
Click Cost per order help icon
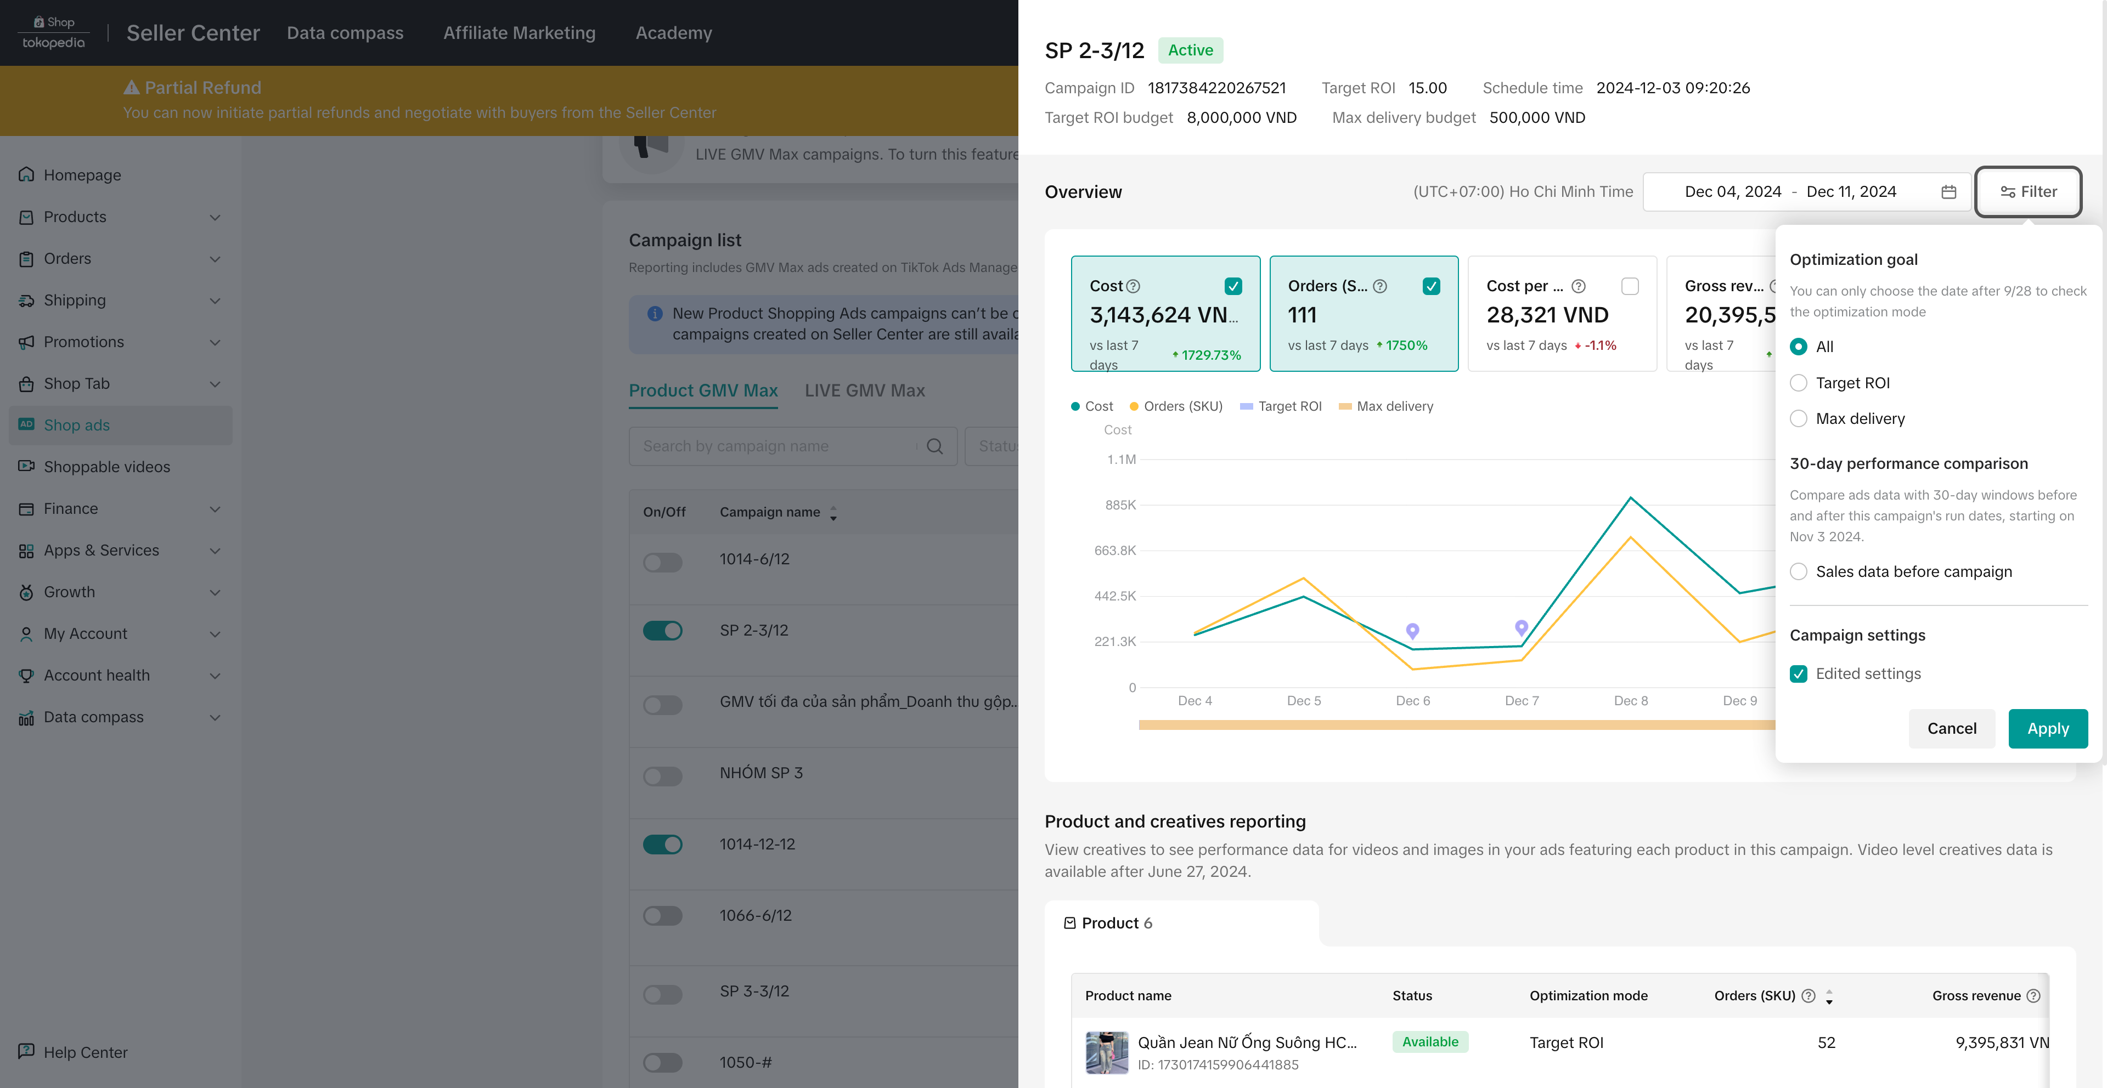(x=1579, y=287)
